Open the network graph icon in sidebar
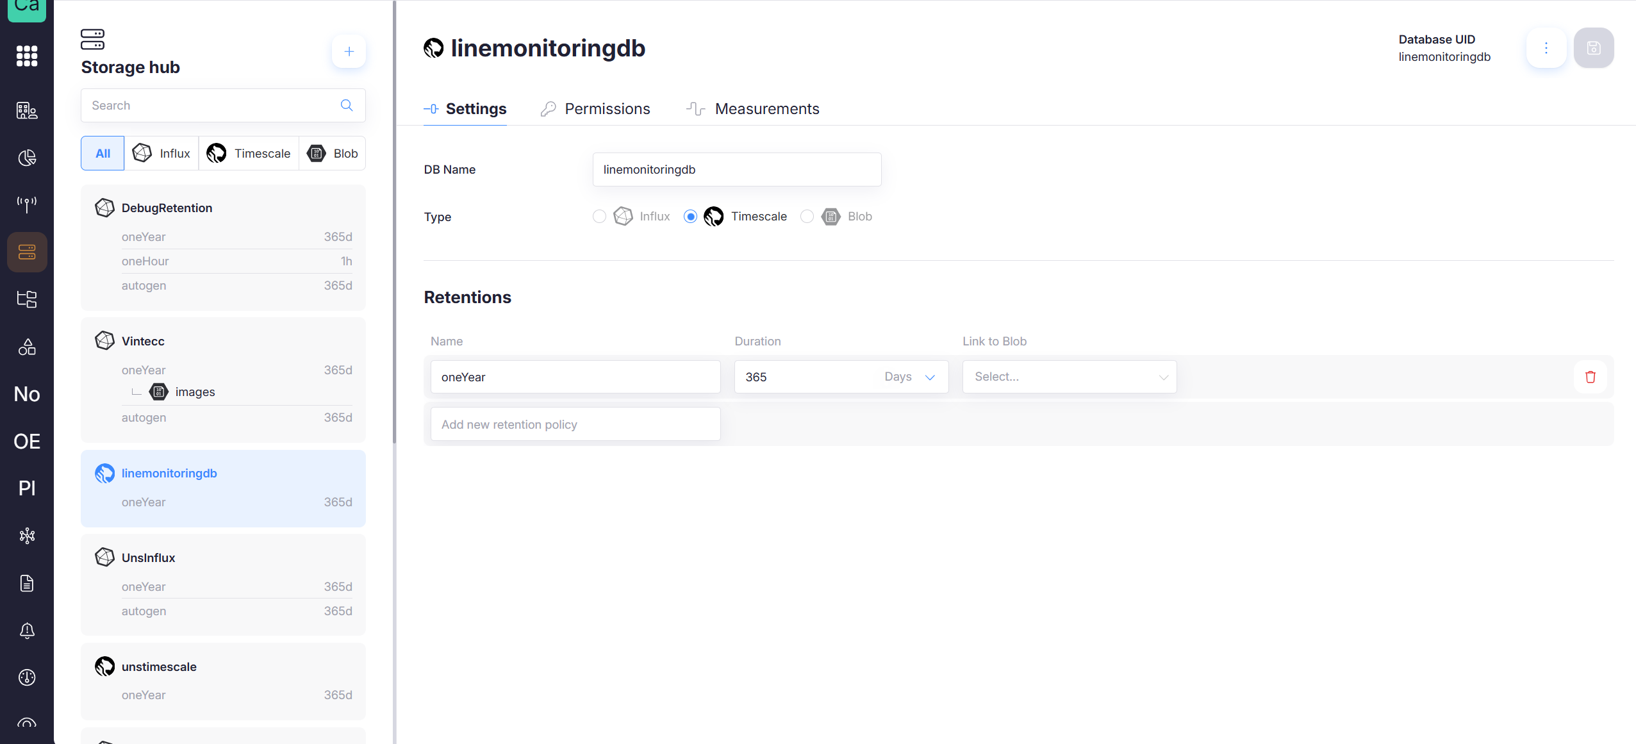1636x744 pixels. pyautogui.click(x=27, y=536)
